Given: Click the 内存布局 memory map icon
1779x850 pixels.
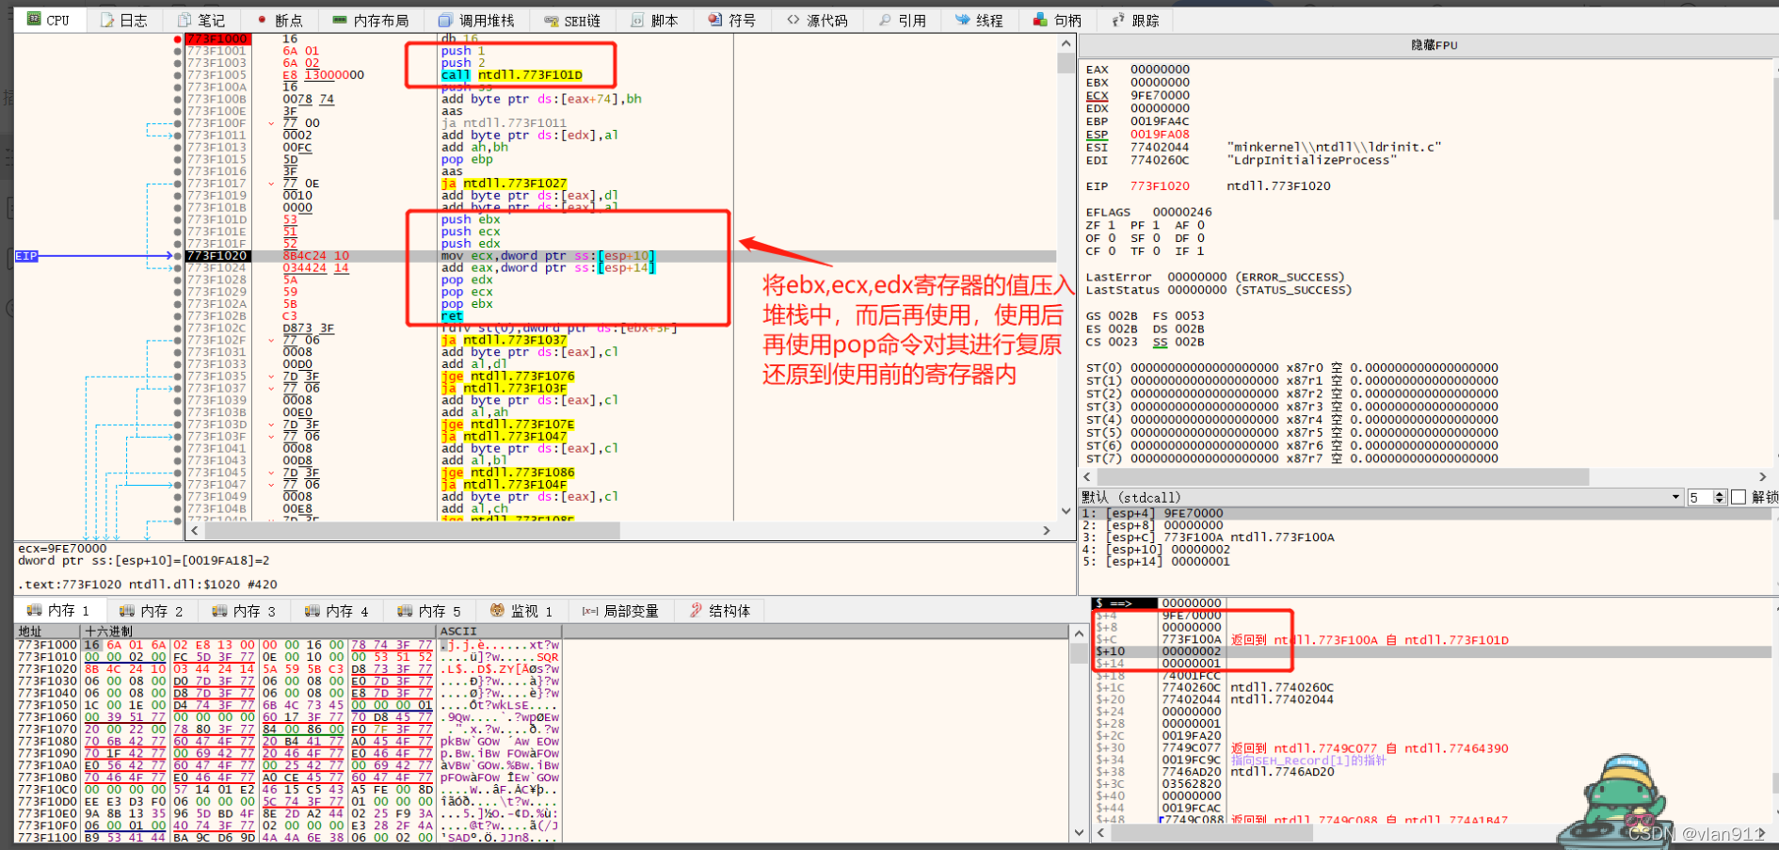Looking at the screenshot, I should (340, 20).
